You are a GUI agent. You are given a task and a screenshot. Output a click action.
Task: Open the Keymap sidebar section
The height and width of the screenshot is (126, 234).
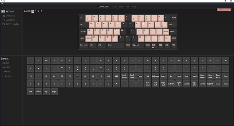pos(8,11)
